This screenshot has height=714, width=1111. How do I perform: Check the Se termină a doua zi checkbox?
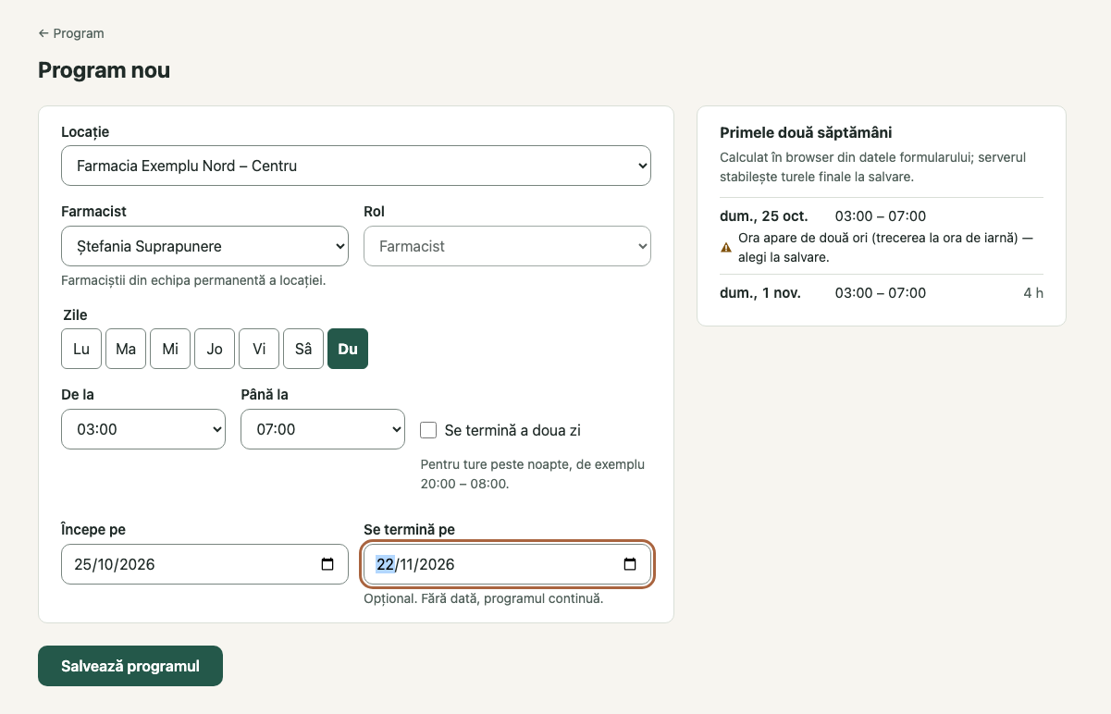point(428,430)
